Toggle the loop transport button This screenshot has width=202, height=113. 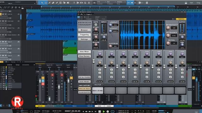pos(112,111)
